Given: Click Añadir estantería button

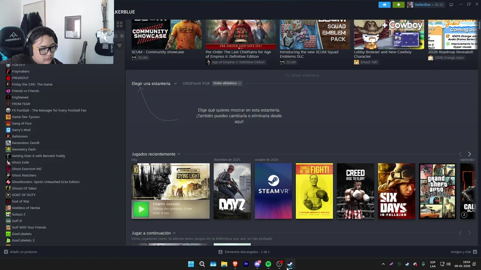Looking at the screenshot, I should [x=302, y=75].
